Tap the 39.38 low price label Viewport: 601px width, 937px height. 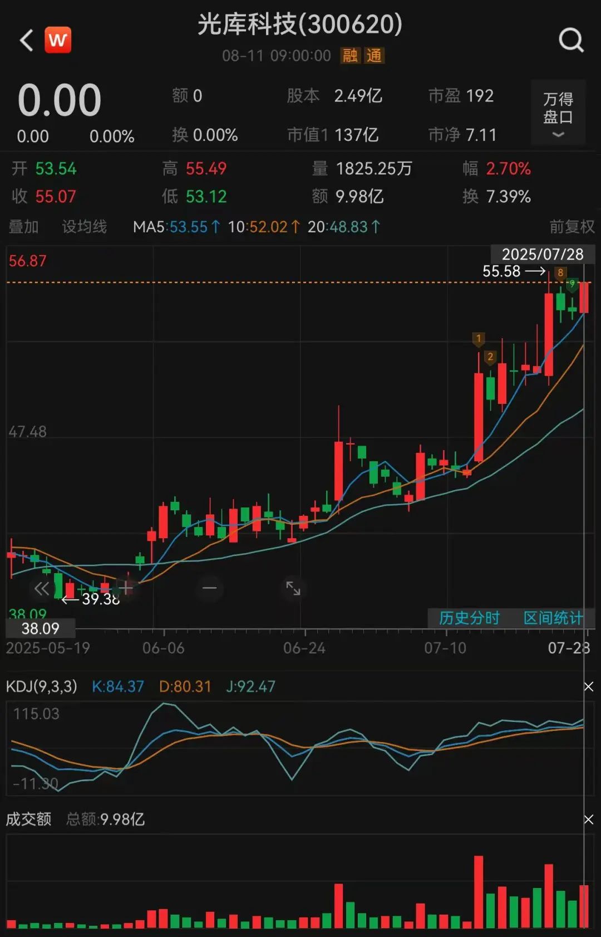pyautogui.click(x=101, y=599)
